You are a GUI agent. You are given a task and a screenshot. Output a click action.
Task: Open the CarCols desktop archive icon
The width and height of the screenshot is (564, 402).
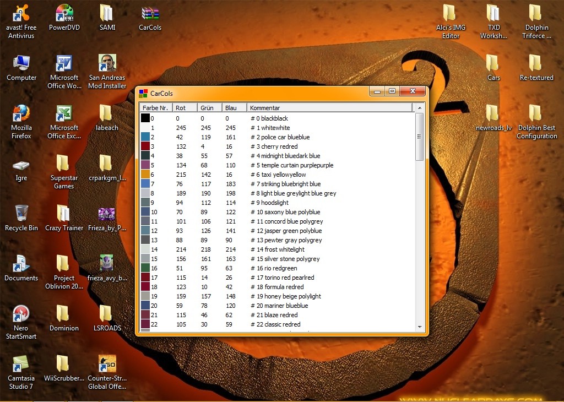(x=150, y=14)
